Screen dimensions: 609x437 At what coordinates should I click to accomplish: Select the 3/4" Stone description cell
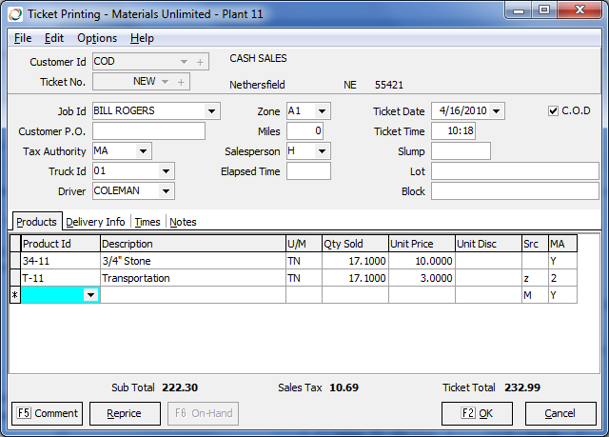(x=191, y=261)
